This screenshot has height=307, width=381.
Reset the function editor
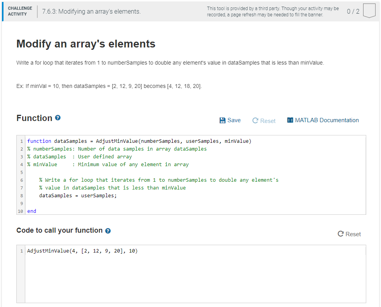click(x=264, y=121)
